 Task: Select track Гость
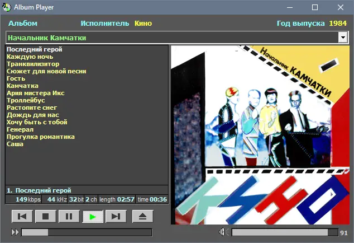(16, 78)
